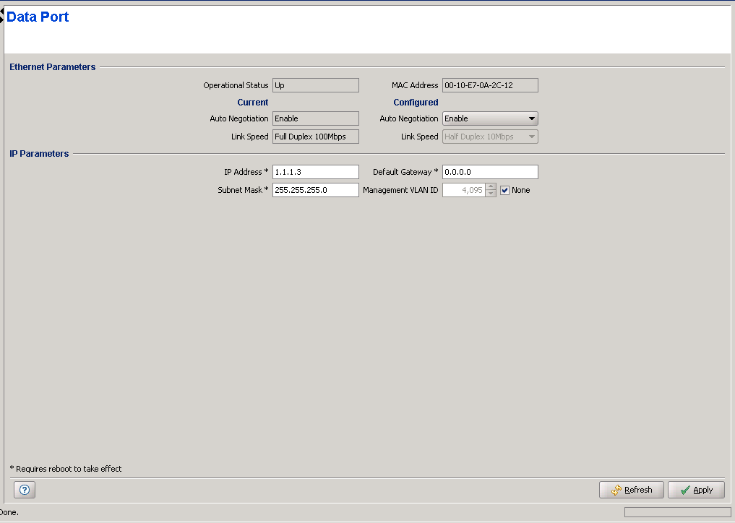Click the Subnet Mask input field
The image size is (735, 523).
click(x=315, y=190)
